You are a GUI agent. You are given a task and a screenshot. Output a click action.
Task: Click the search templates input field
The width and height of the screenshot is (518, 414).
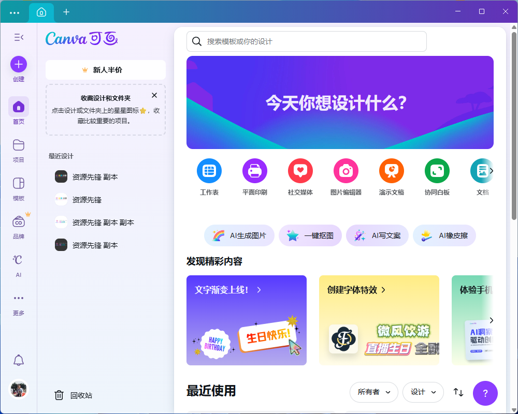coord(311,41)
